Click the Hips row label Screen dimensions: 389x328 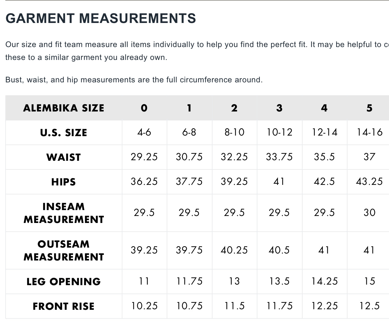tap(64, 182)
